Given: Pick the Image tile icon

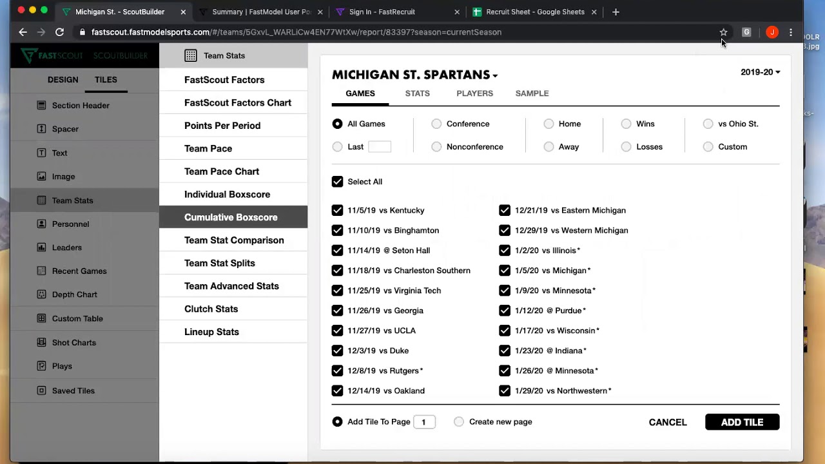Looking at the screenshot, I should click(x=41, y=176).
